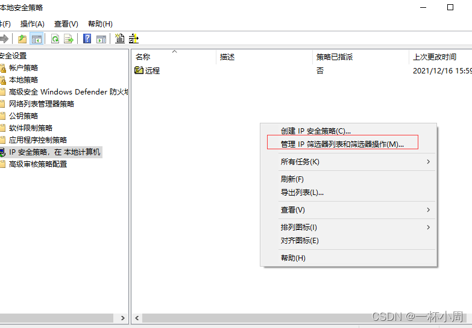The image size is (472, 328).
Task: Select 高级安全 Windows Defender 防火墙 node
Action: 68,92
